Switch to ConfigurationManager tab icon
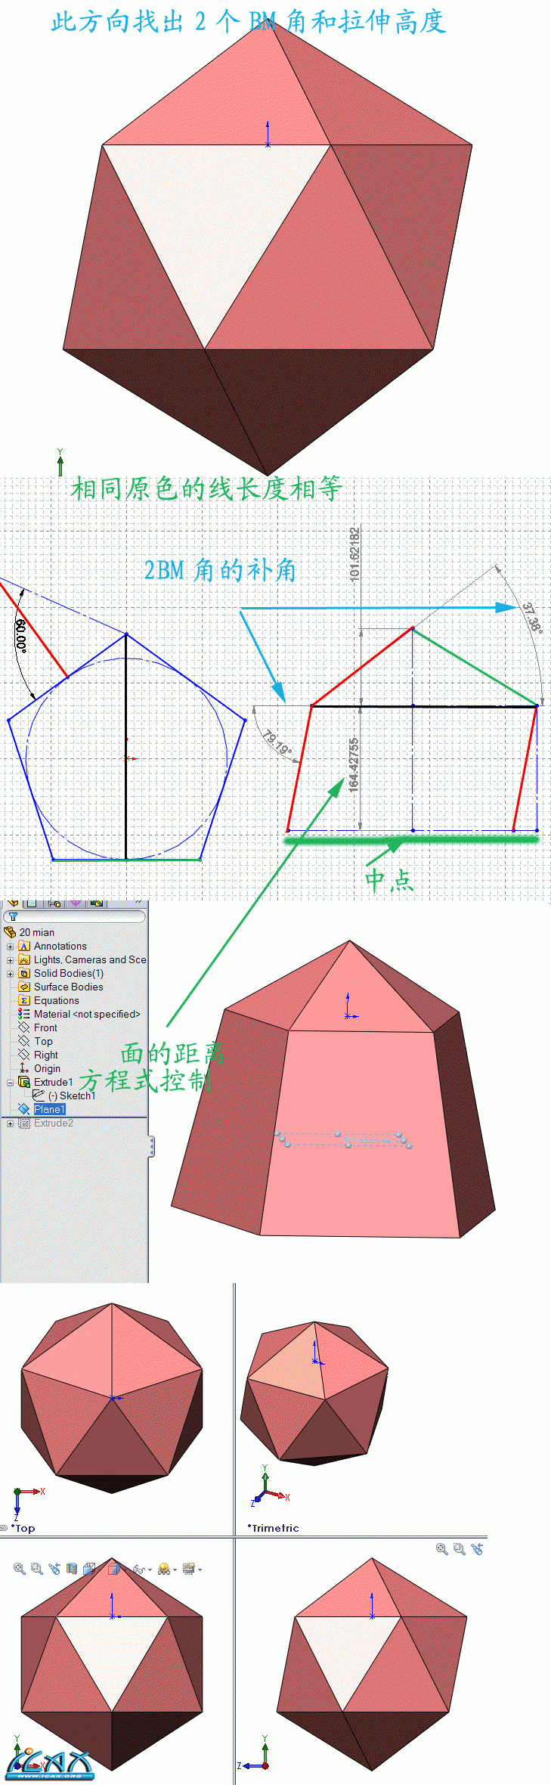This screenshot has height=1785, width=551. tap(54, 903)
